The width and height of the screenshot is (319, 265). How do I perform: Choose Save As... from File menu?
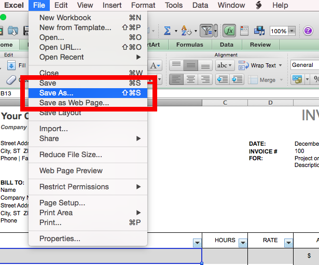pos(88,93)
